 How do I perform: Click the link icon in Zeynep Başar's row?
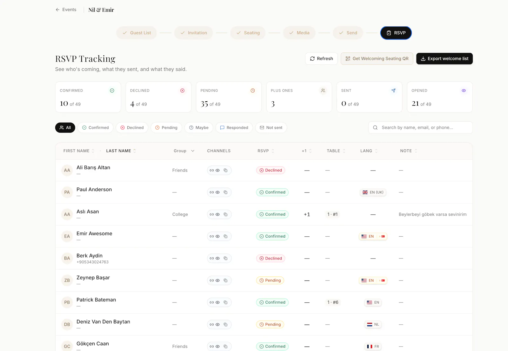212,280
